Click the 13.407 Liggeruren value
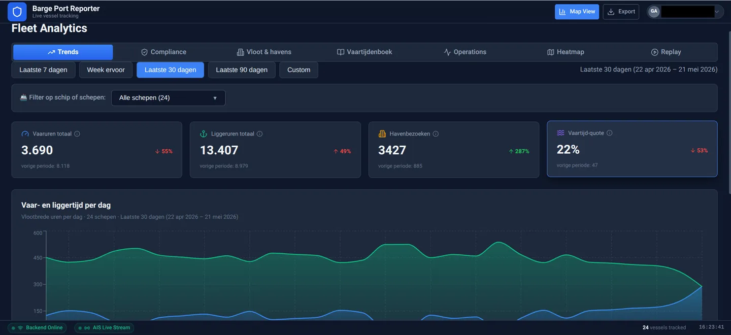 click(x=219, y=150)
